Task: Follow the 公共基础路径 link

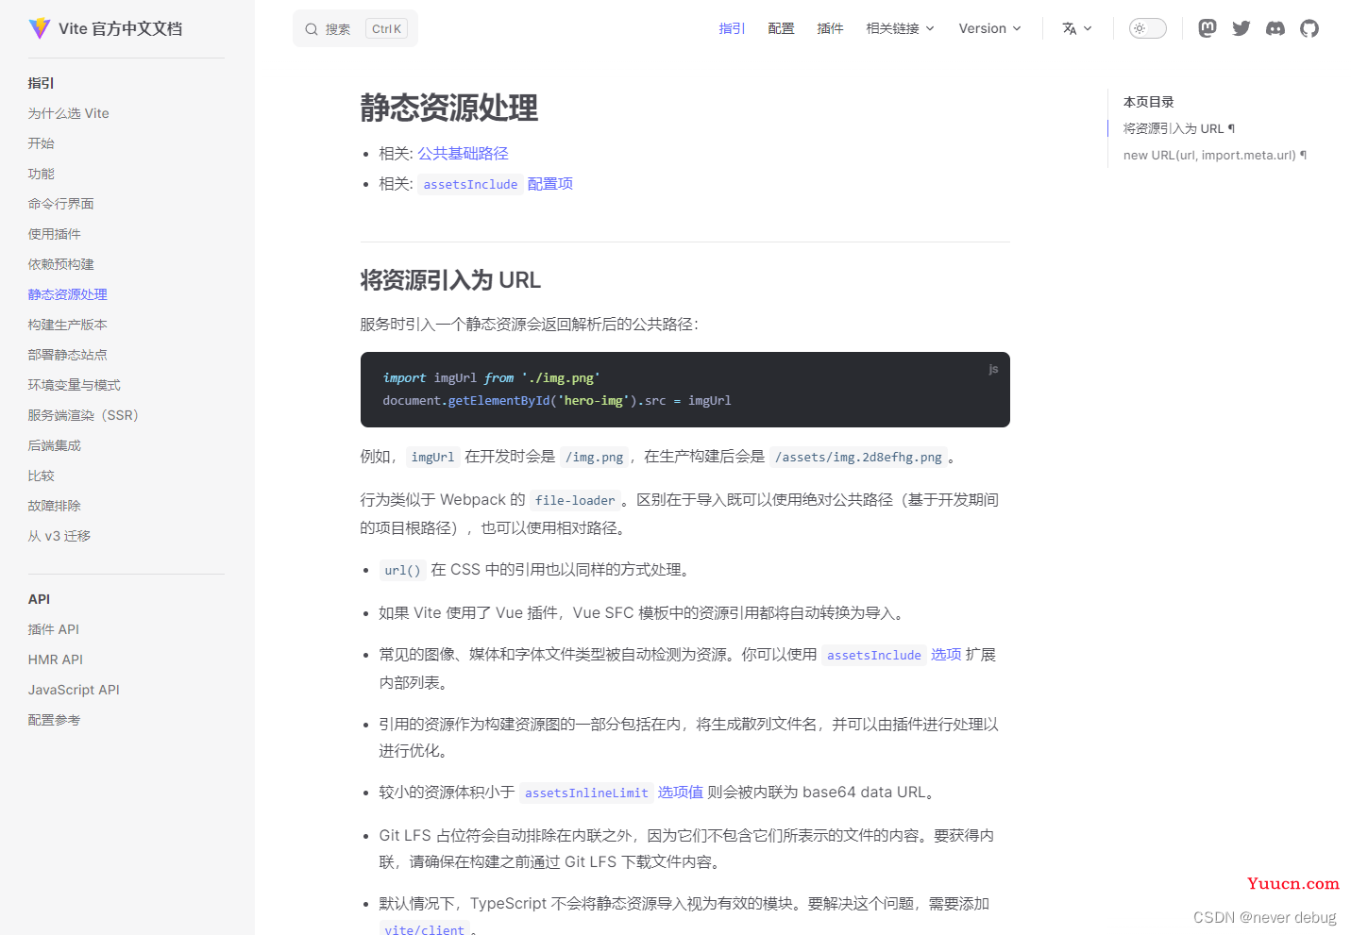Action: [463, 153]
